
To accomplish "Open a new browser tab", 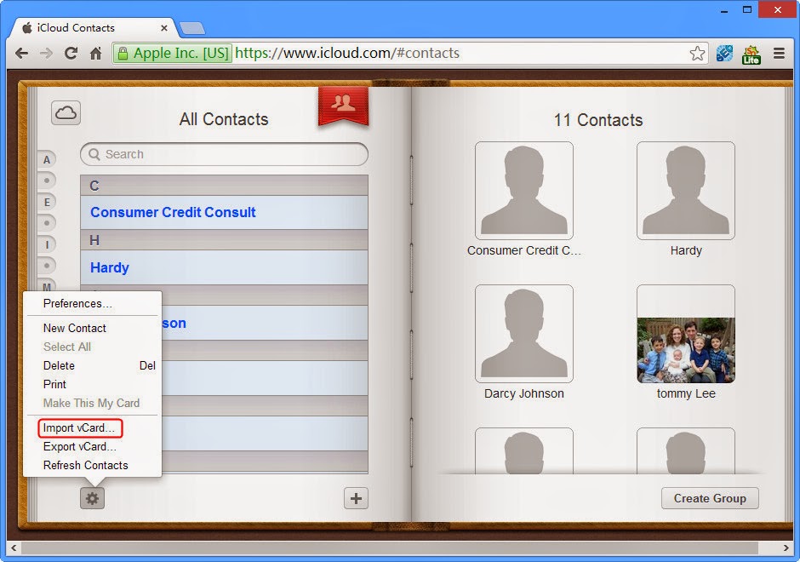I will pyautogui.click(x=192, y=28).
